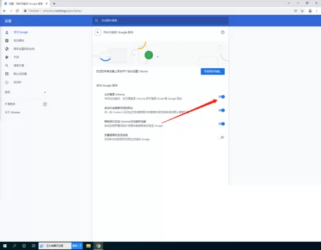This screenshot has height=250, width=321.
Task: Click the share page icon in address bar
Action: click(295, 11)
